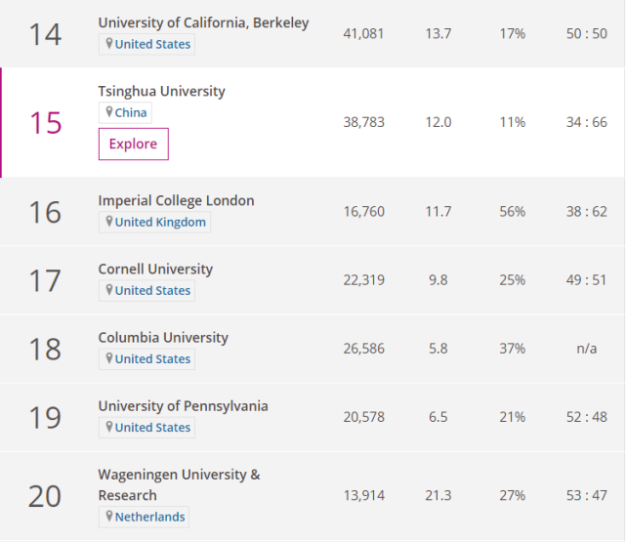This screenshot has height=542, width=626.
Task: Open the University of Pennsylvania link
Action: pyautogui.click(x=183, y=405)
